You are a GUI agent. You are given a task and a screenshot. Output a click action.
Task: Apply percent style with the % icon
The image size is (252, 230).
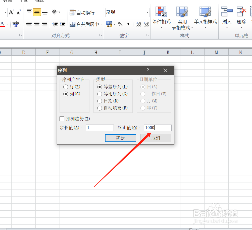point(120,24)
